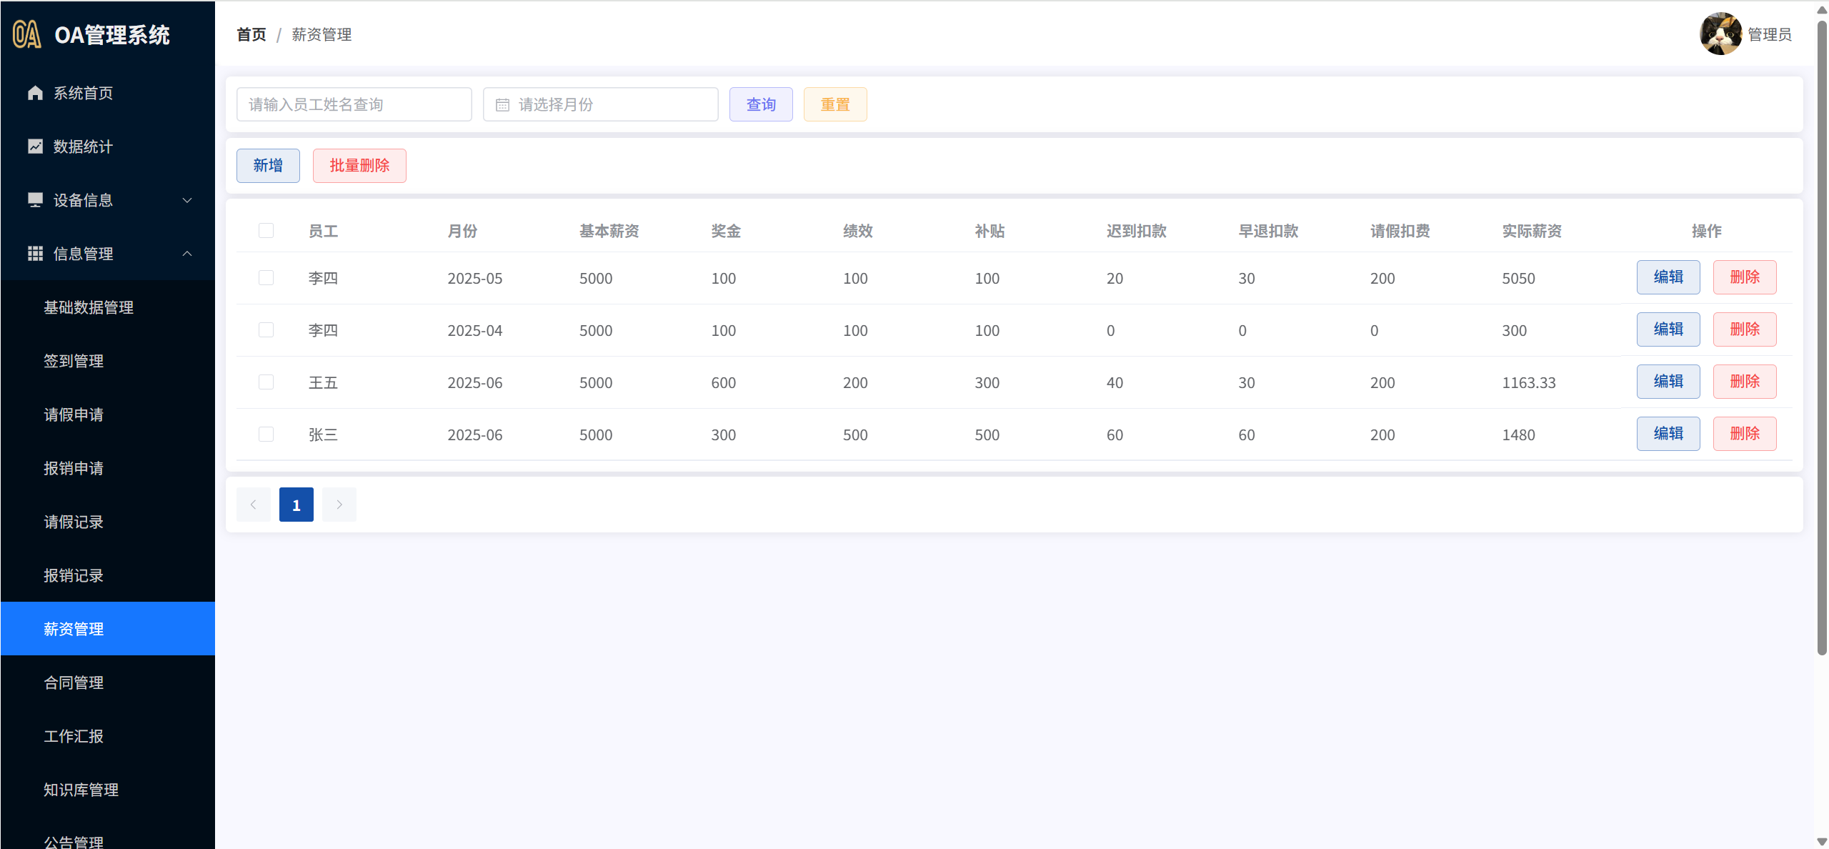Screen dimensions: 1829x849
Task: Check the row for 张三
Action: coord(266,435)
